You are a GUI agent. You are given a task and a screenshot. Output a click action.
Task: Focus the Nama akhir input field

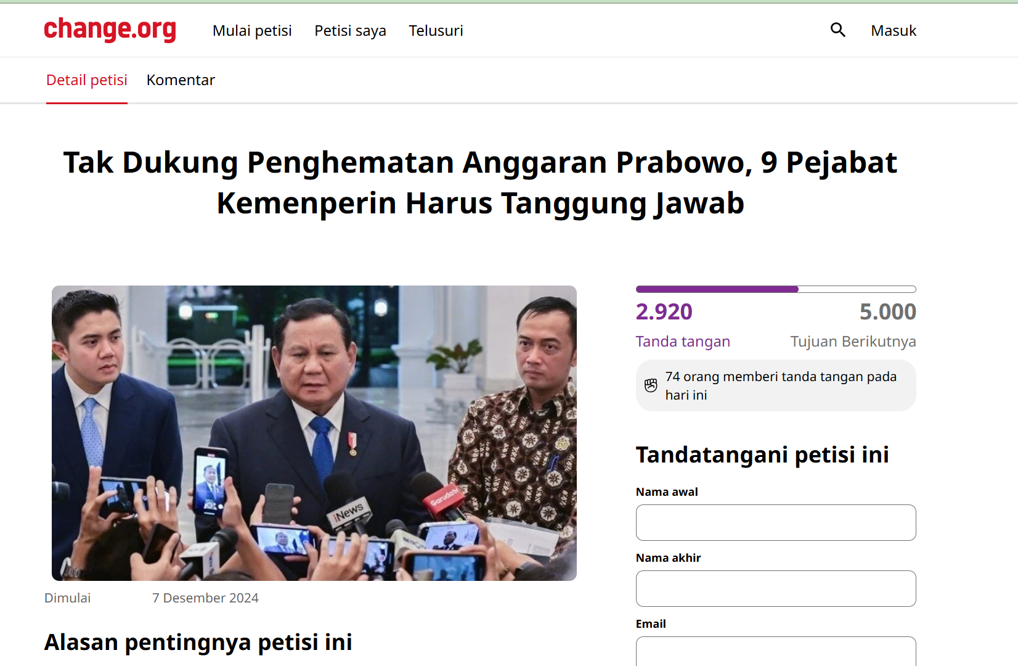(x=776, y=589)
